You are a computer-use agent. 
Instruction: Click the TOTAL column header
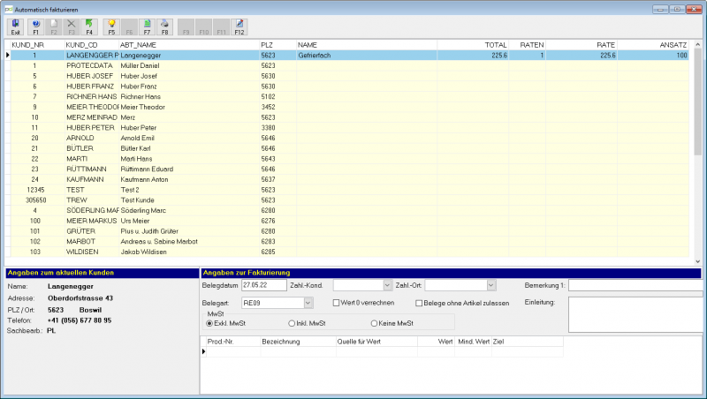pyautogui.click(x=473, y=45)
